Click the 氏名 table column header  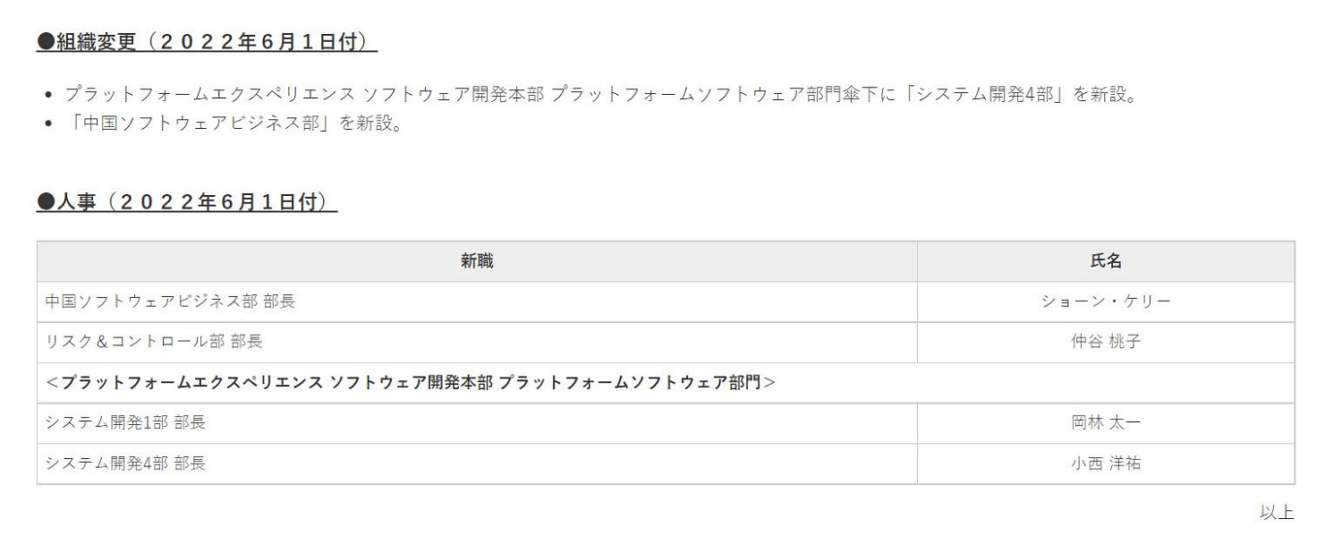(1106, 261)
